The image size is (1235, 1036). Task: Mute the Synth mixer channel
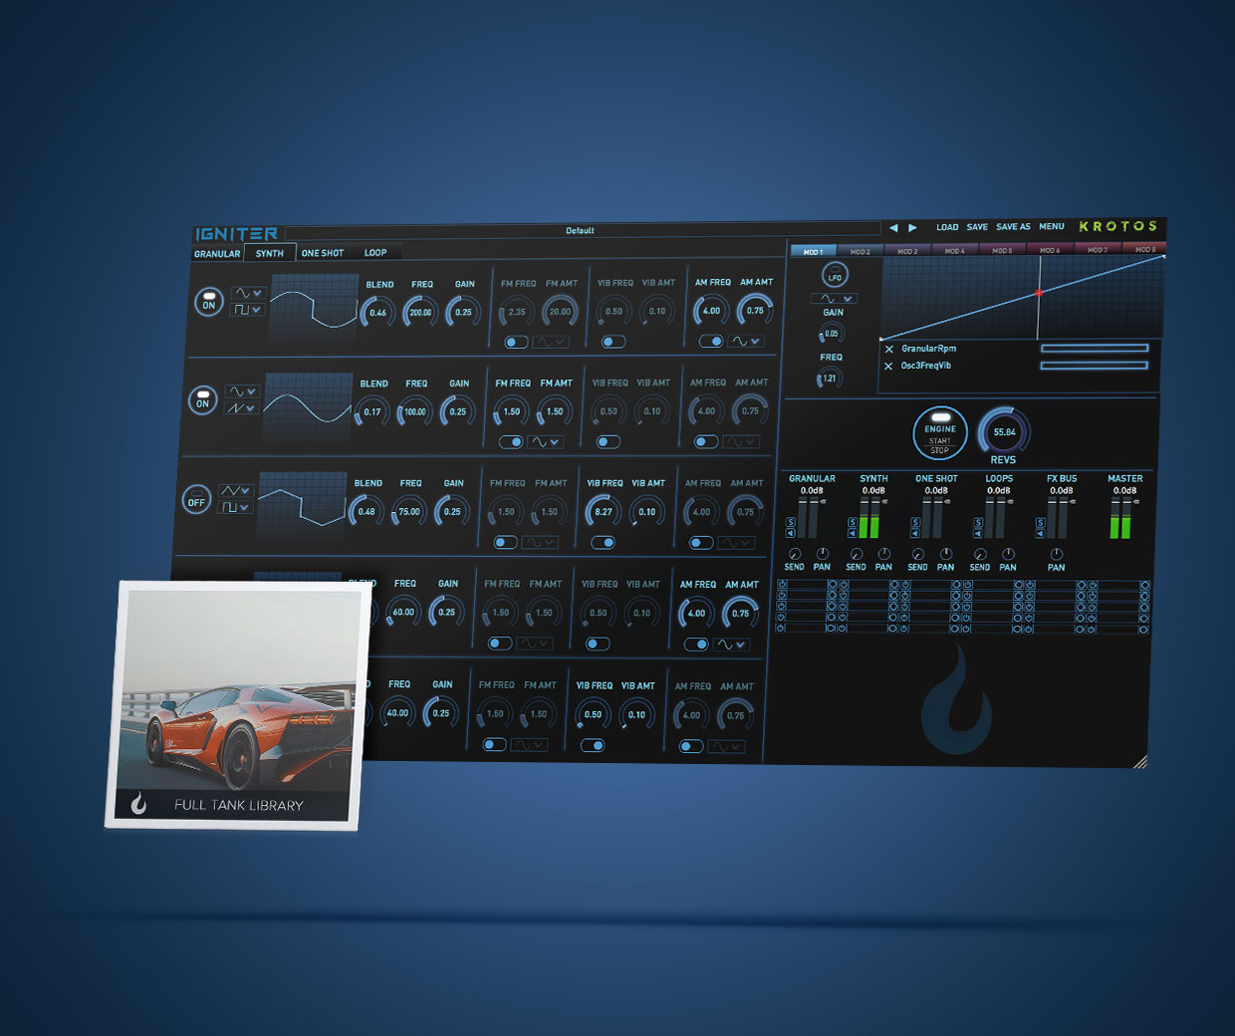pos(853,533)
